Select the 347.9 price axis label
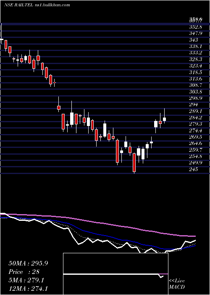Image resolution: width=210 pixels, height=295 pixels. click(196, 33)
